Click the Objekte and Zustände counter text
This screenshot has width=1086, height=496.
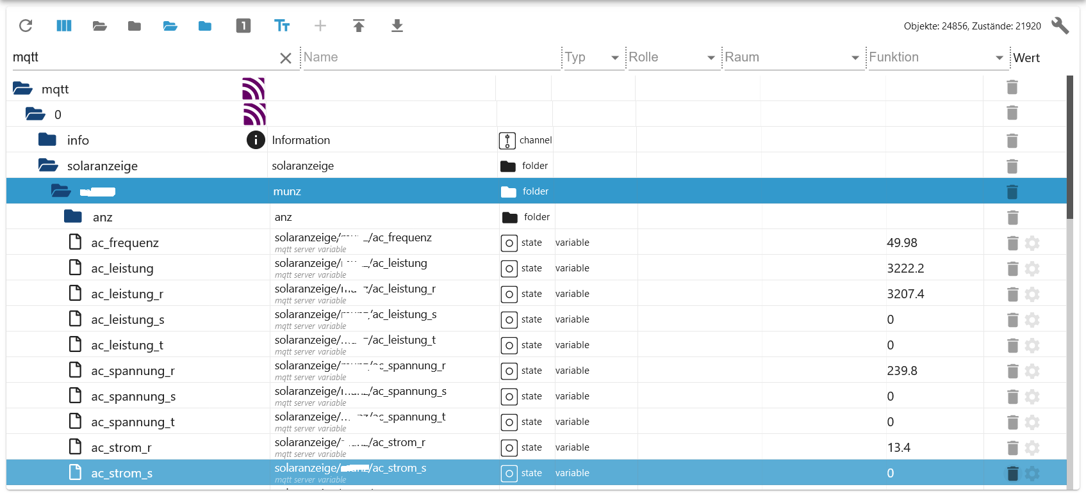point(973,26)
